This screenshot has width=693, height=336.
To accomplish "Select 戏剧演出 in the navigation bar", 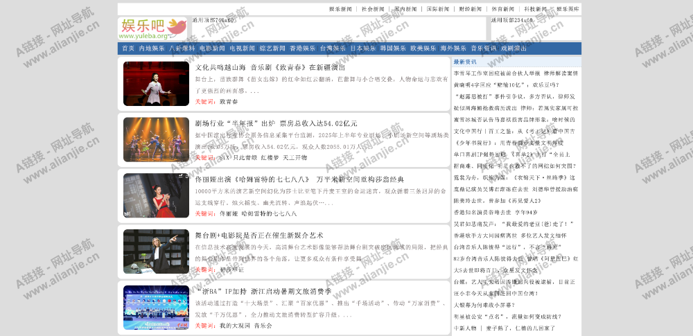I will point(514,48).
